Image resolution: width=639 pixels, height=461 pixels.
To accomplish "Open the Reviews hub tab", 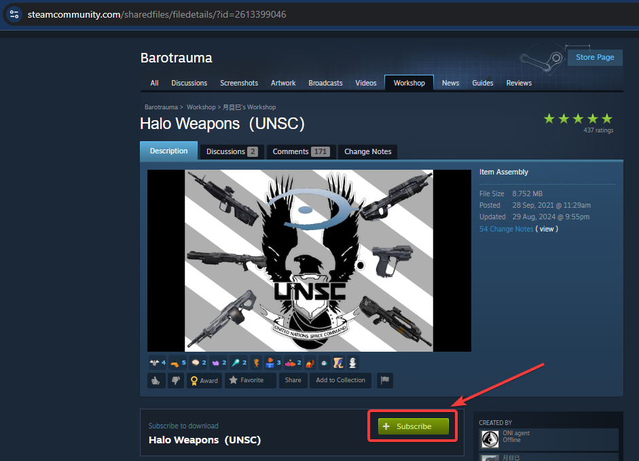I will pos(519,83).
